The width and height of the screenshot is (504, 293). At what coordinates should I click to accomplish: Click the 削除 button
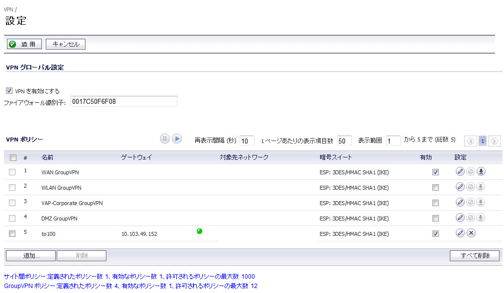tap(82, 256)
